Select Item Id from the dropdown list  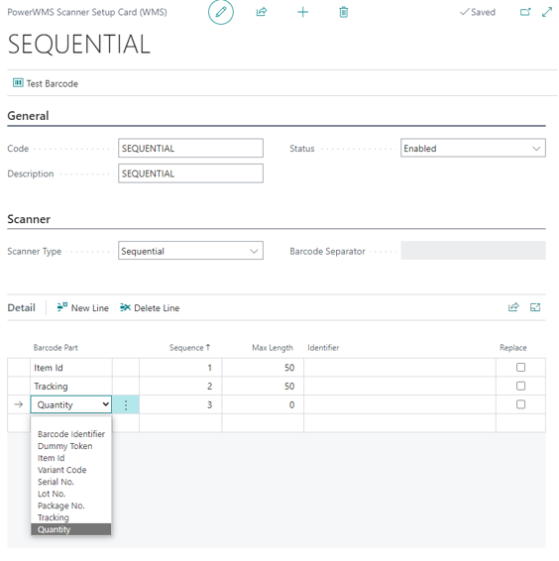(x=70, y=458)
